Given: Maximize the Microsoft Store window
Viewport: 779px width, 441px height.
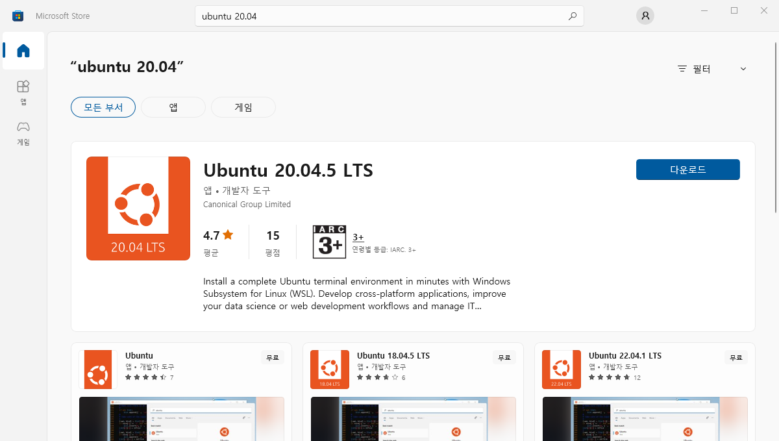Looking at the screenshot, I should click(734, 10).
